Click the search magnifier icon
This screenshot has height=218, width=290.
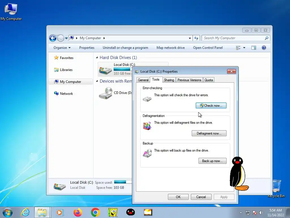pyautogui.click(x=266, y=38)
